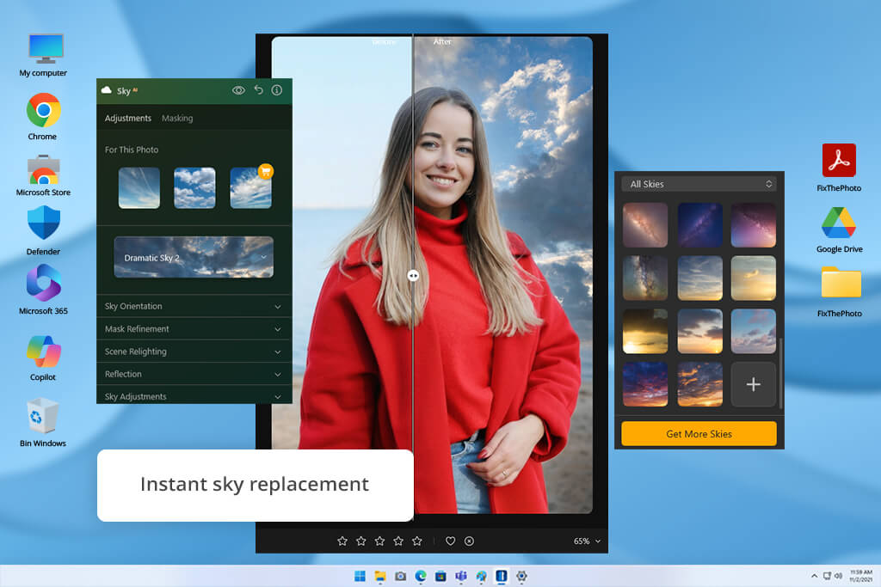Expand Mask Refinement section
Image resolution: width=881 pixels, height=587 pixels.
click(194, 329)
